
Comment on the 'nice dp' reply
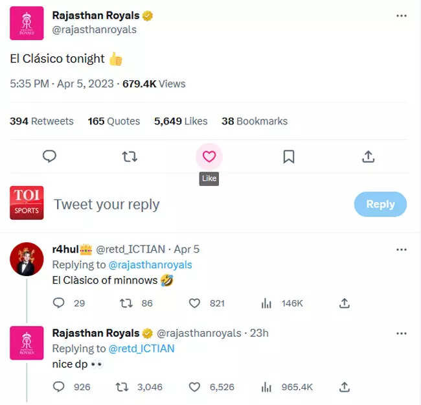coord(59,387)
